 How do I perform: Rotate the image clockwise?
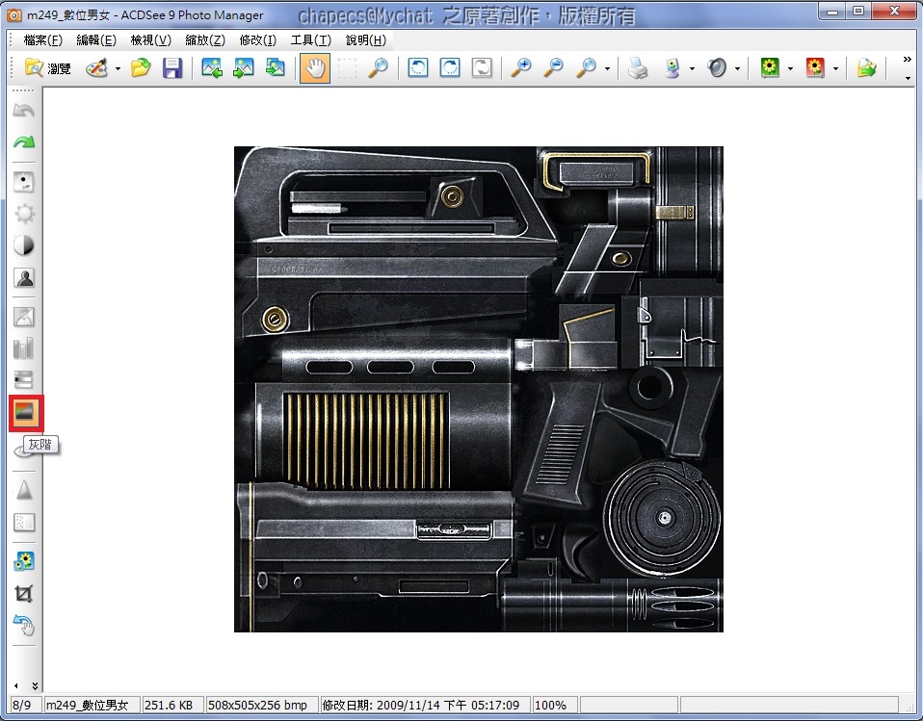click(x=450, y=68)
